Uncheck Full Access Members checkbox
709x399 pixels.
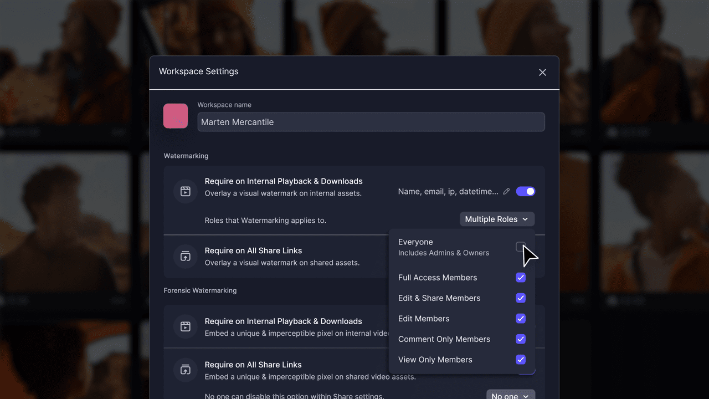(520, 278)
